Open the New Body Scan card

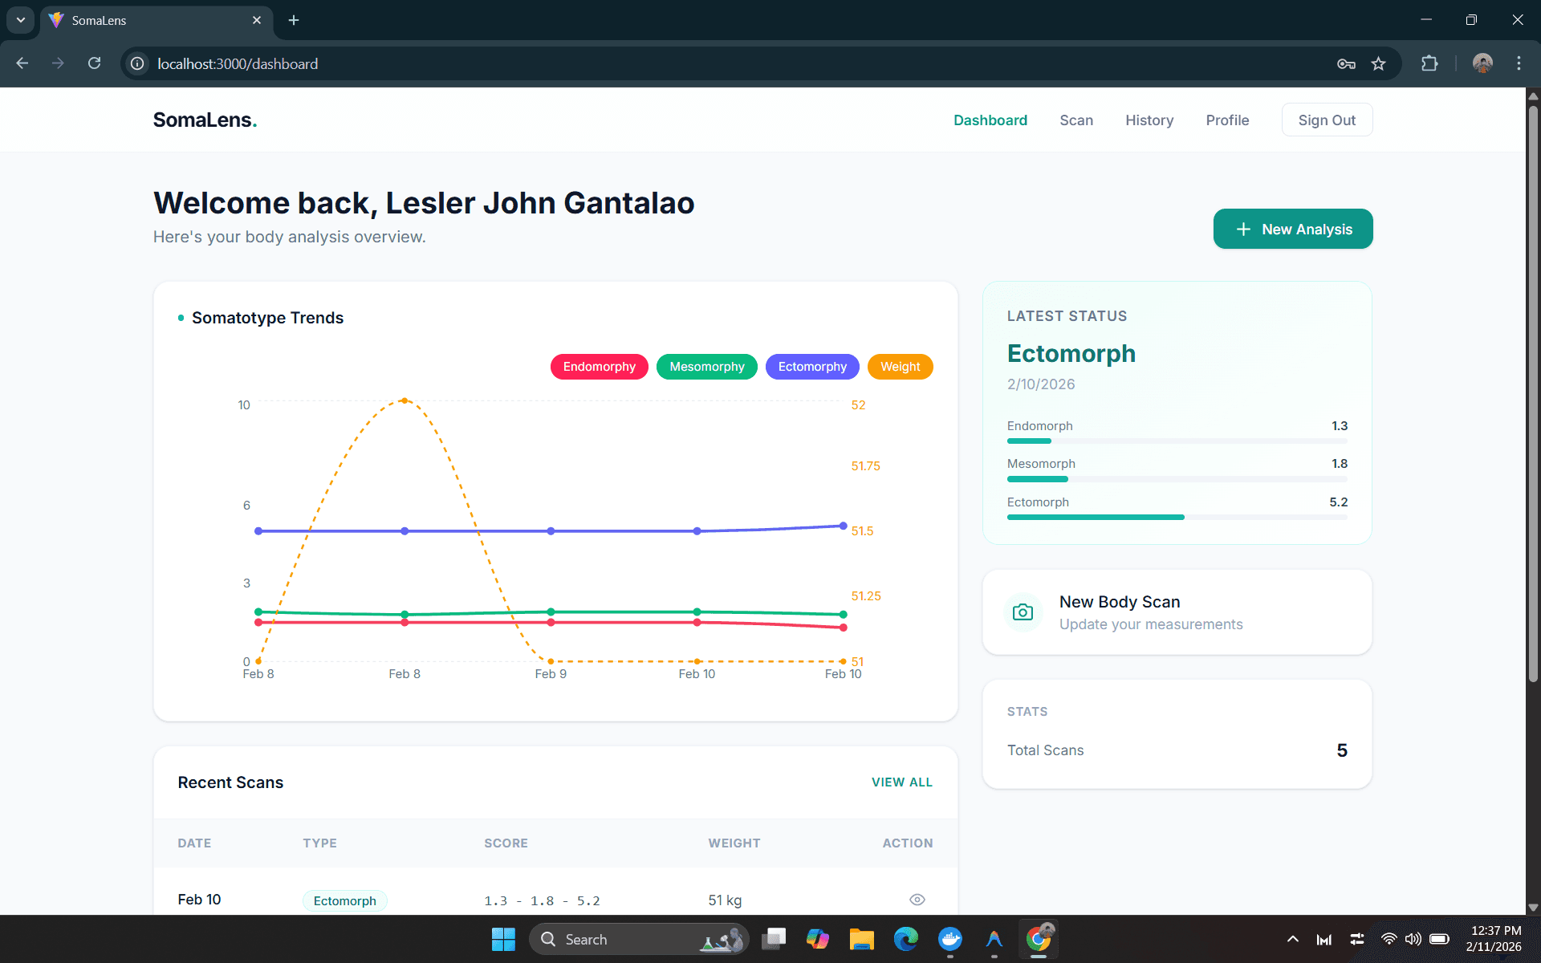(x=1177, y=612)
